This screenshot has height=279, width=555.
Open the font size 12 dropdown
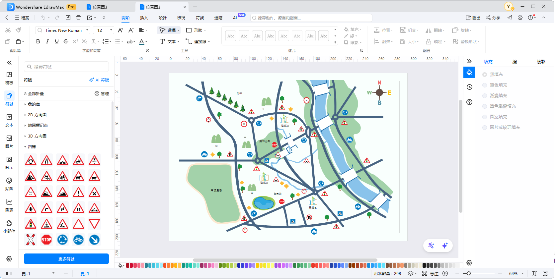tap(111, 30)
